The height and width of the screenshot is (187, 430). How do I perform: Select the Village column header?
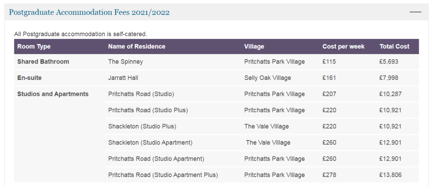254,47
